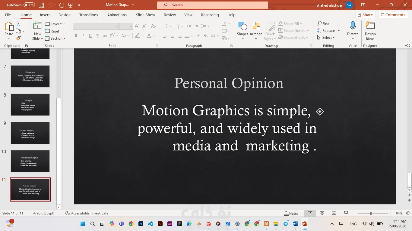Toggle Bold formatting
The image size is (412, 231).
coord(76,36)
